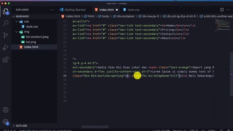Click 'btn btn-outline-warning' class value
Screen dimensions: 233x131
[104, 76]
